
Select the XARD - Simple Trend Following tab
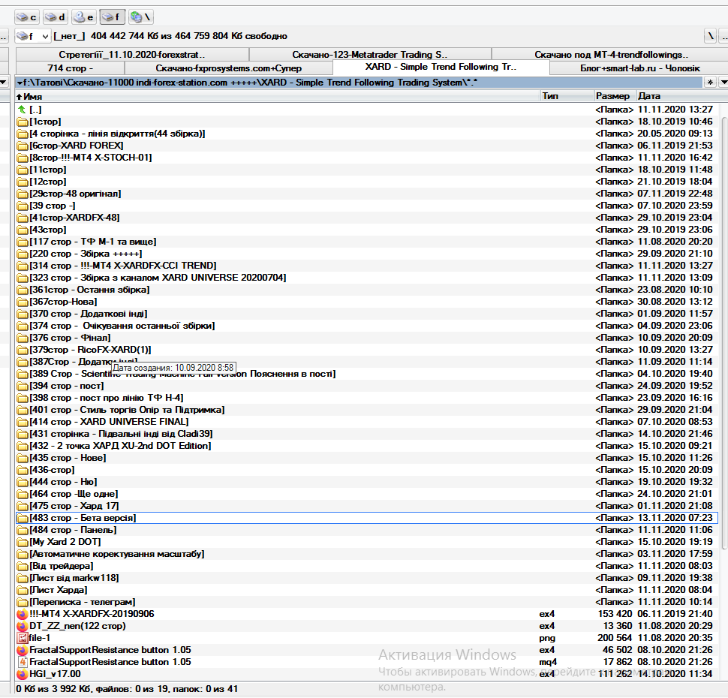[x=441, y=67]
